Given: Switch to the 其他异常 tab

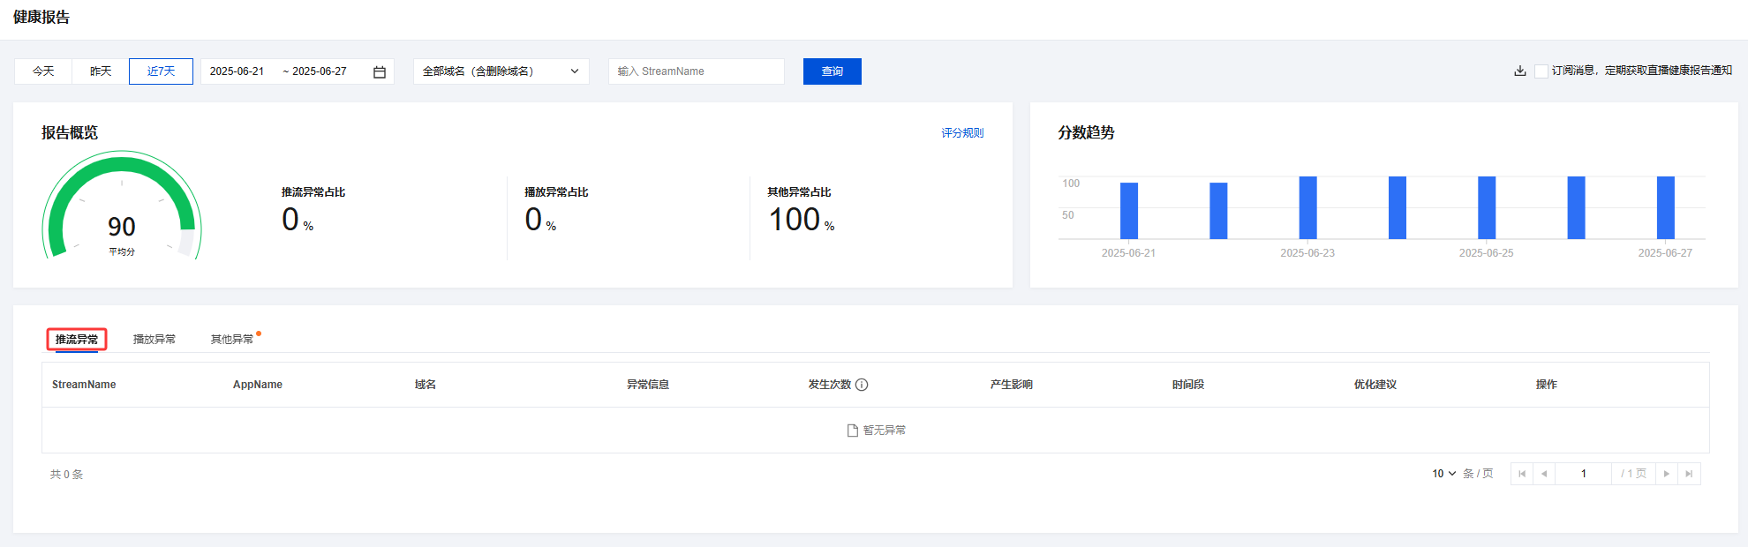Looking at the screenshot, I should pos(232,340).
